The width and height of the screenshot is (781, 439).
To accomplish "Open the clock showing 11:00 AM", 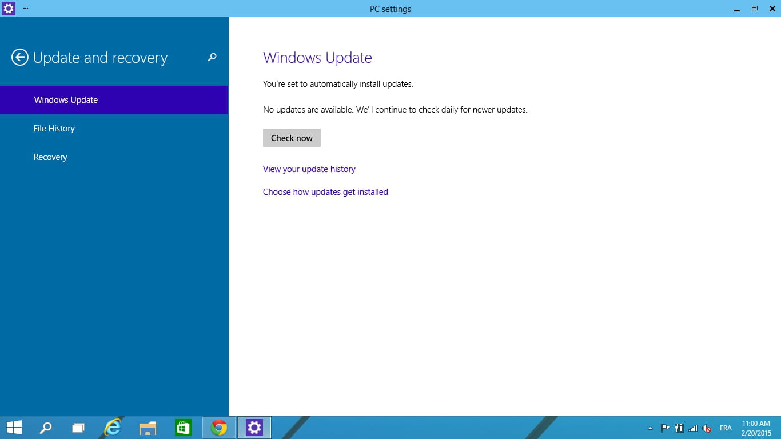I will click(756, 428).
